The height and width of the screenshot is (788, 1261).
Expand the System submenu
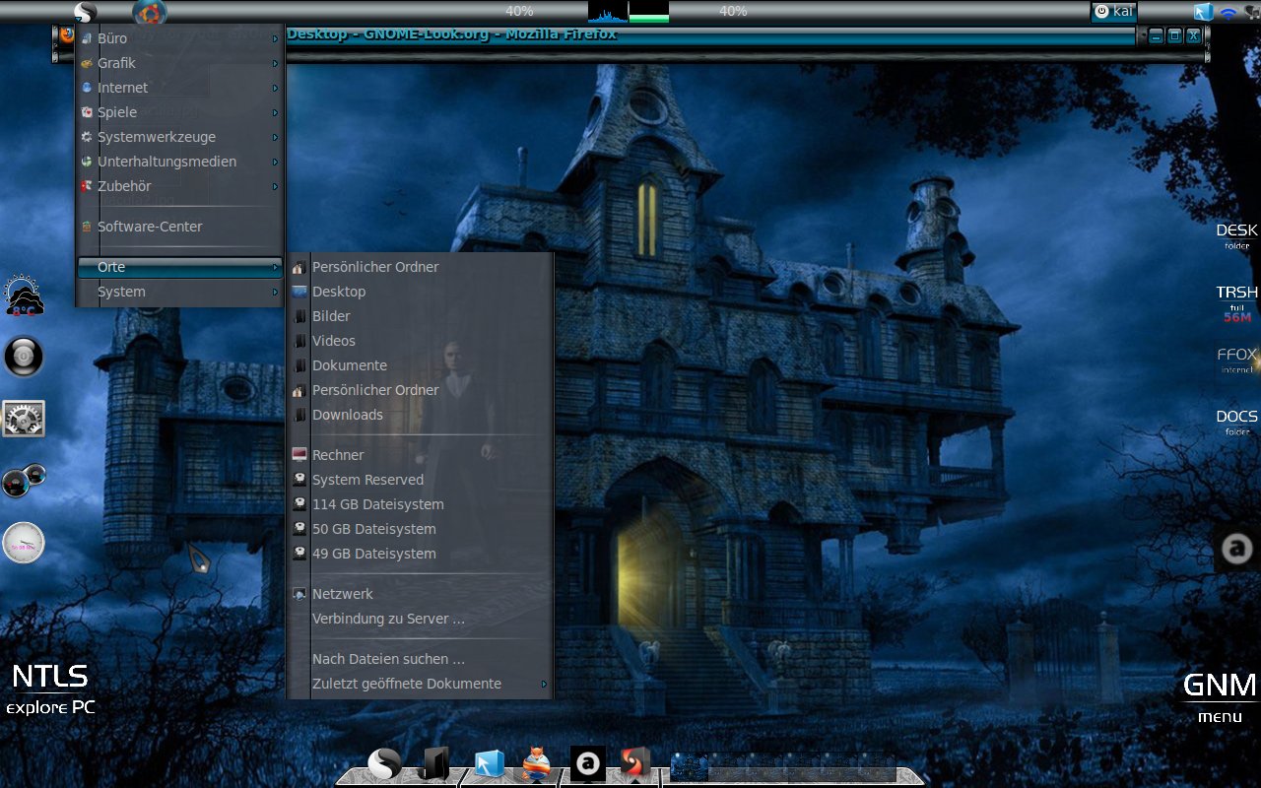click(x=180, y=292)
